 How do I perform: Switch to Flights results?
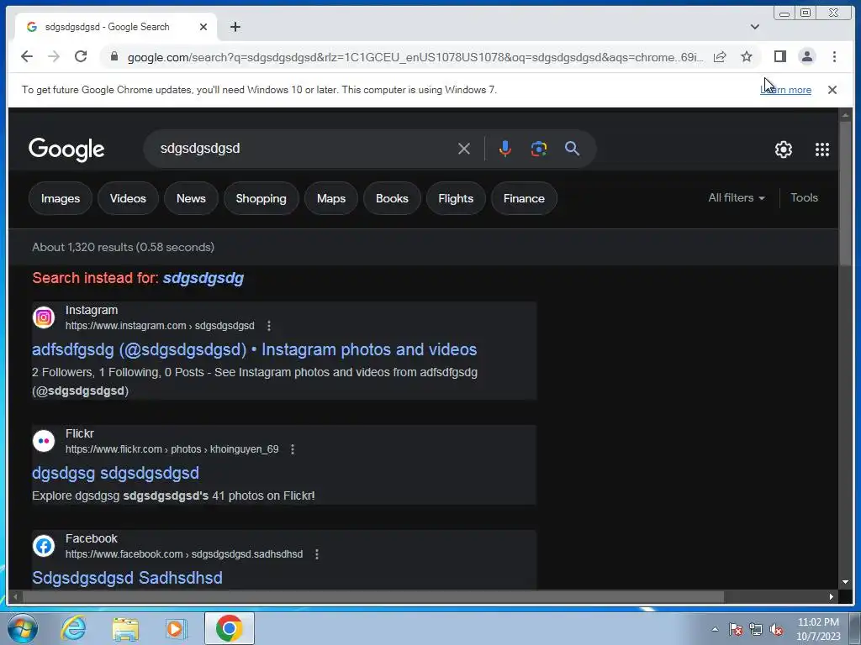456,198
